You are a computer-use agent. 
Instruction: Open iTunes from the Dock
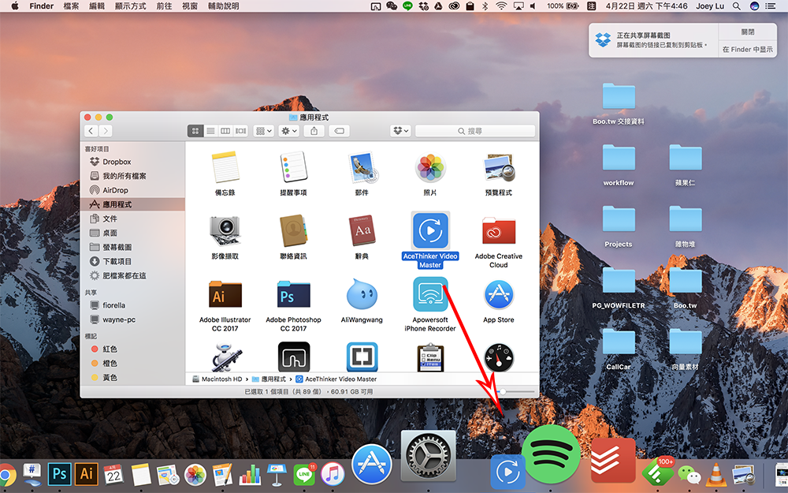tap(333, 474)
